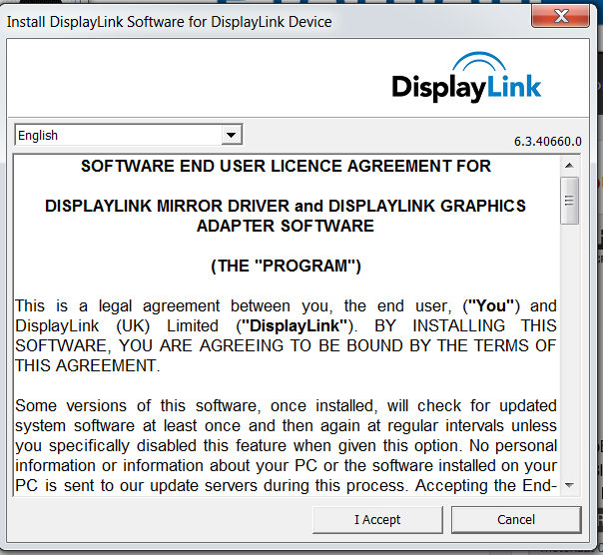Click the ADAPTER SOFTWARE heading line
603x555 pixels.
286,226
